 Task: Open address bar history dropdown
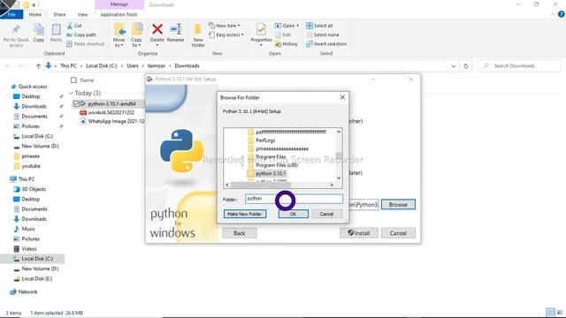tap(454, 66)
